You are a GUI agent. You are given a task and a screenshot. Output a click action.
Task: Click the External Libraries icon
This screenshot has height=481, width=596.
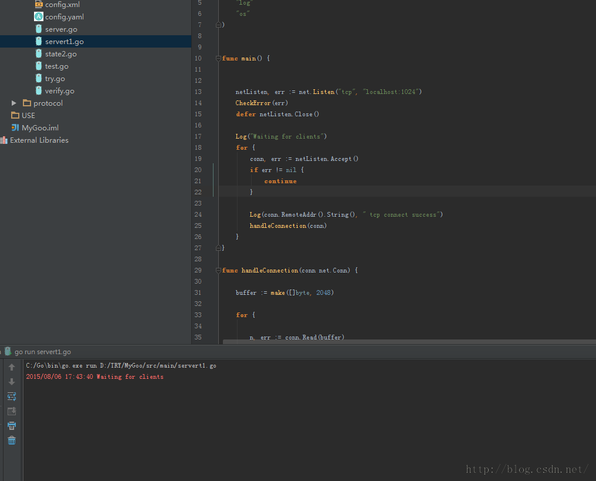pos(4,140)
